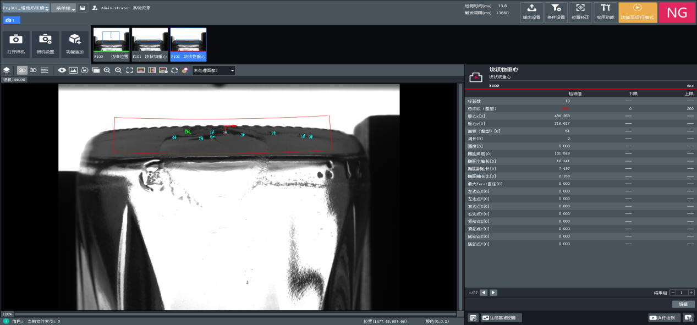Click 功能追加 add function icon
The height and width of the screenshot is (325, 697).
coord(74,43)
